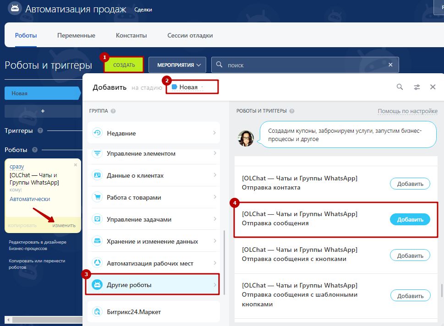Viewport: 444px width, 326px height.
Task: Click the search magnifier icon in Add panel
Action: [x=400, y=87]
